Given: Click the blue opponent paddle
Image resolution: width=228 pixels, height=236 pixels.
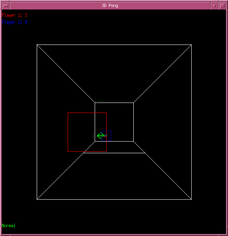Looking at the screenshot, I should pyautogui.click(x=106, y=136).
